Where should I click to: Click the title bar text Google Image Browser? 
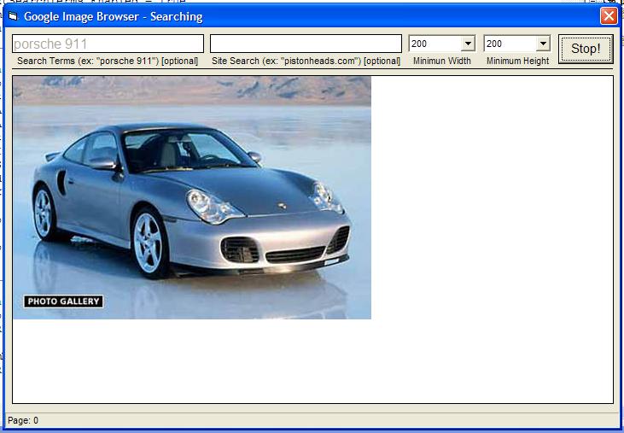113,16
